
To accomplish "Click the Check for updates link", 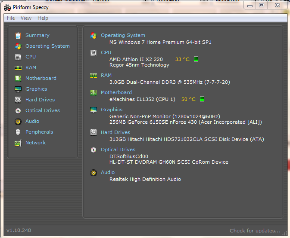I will [255, 231].
